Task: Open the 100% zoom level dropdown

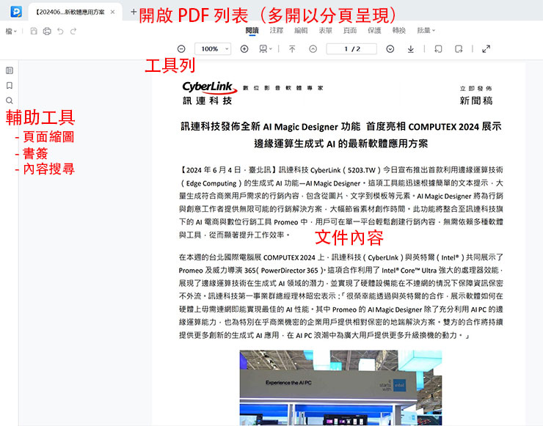Action: tap(213, 49)
